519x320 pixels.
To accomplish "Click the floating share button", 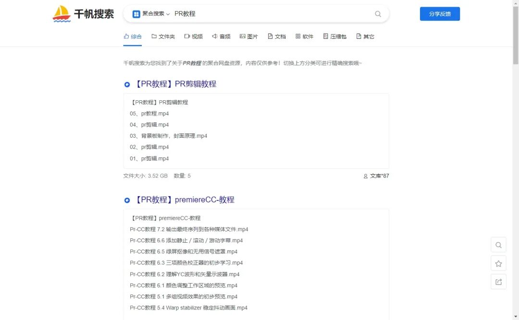I will [498, 282].
